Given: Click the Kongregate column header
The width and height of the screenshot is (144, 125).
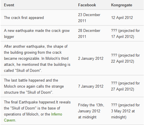Looking at the screenshot, I should click(x=122, y=5).
